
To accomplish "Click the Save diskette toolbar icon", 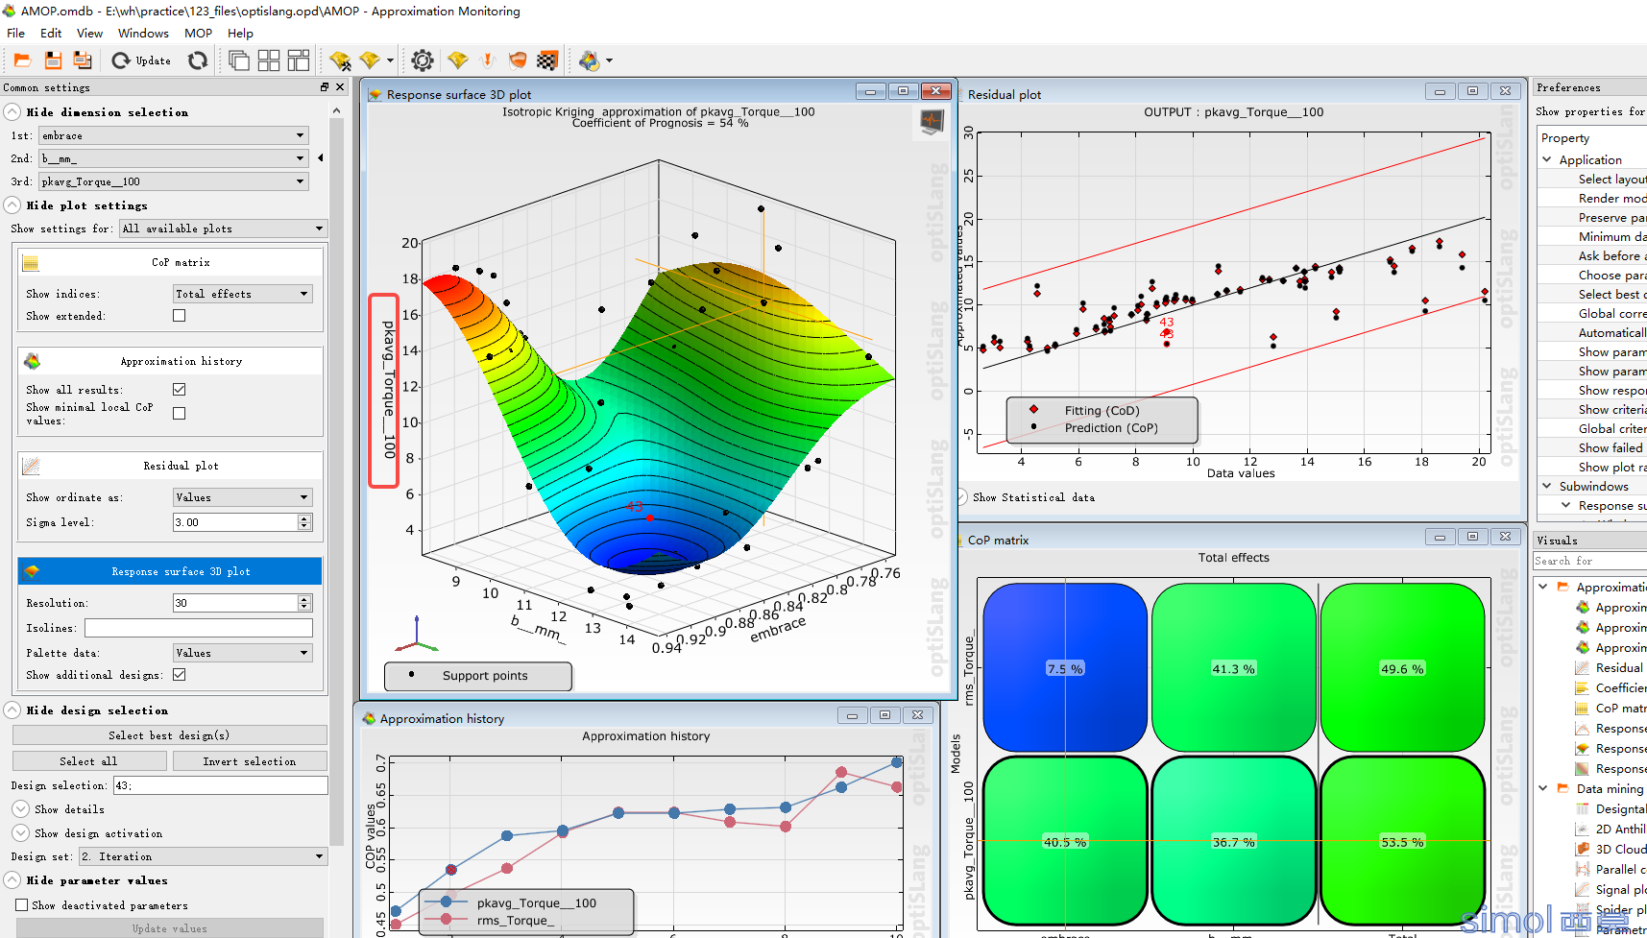I will point(53,60).
